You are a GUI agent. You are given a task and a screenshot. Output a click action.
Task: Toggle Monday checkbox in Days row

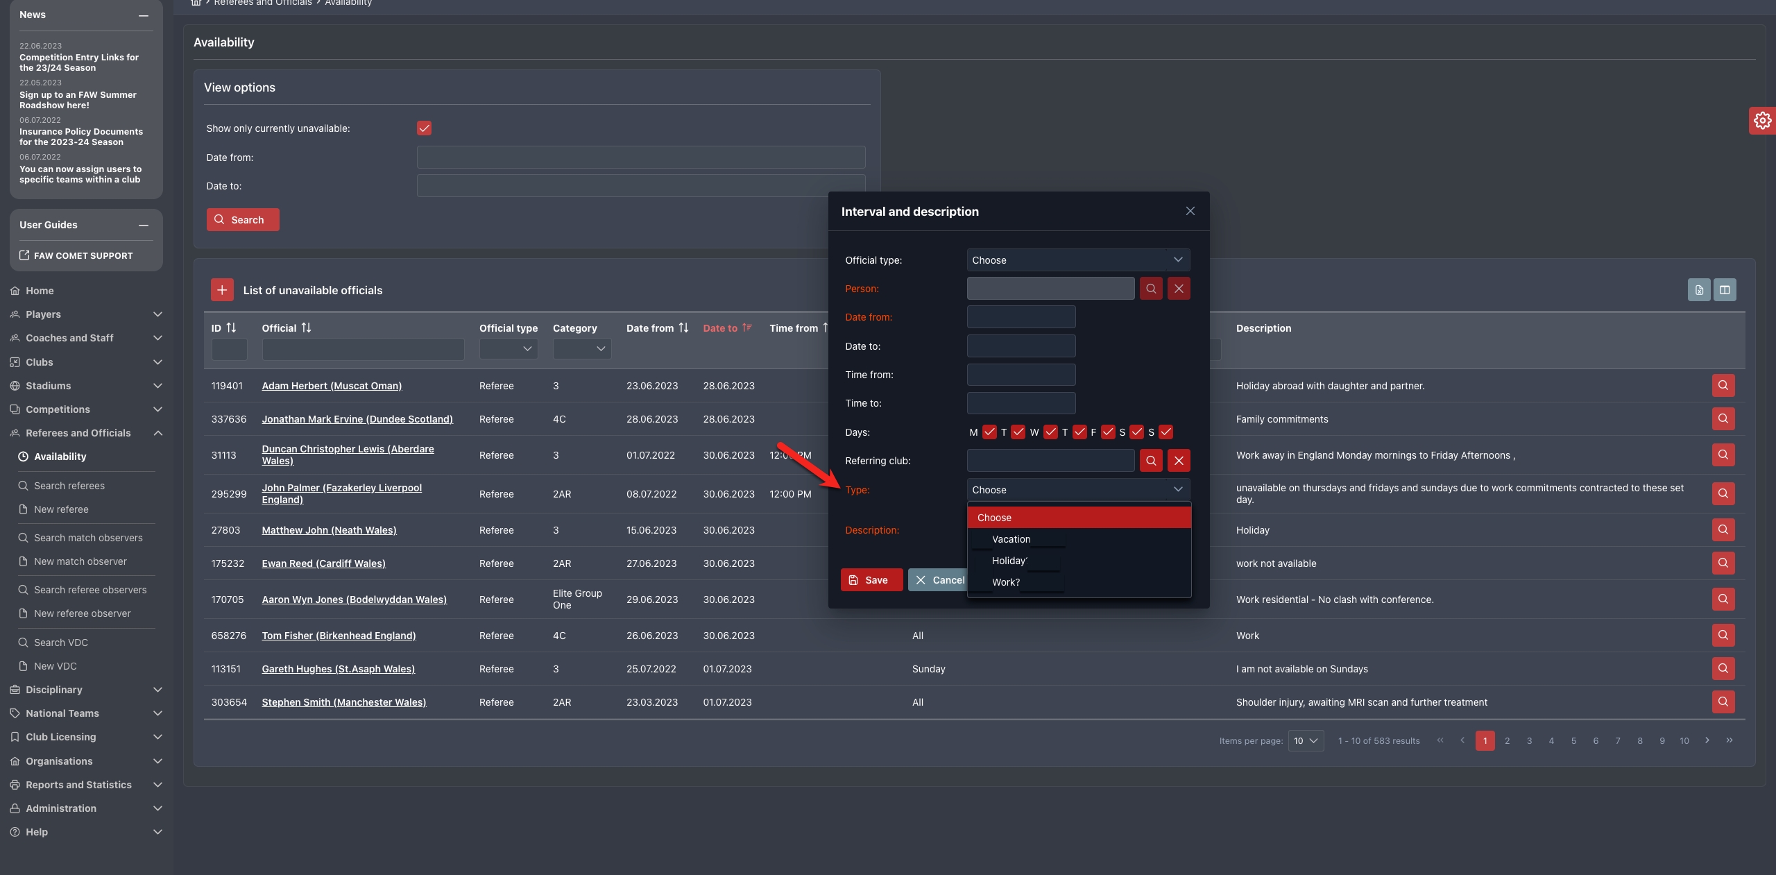989,432
